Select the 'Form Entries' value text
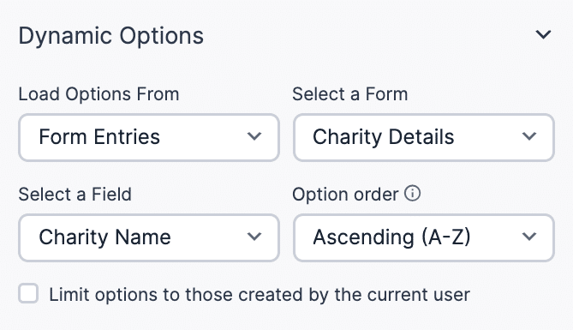The height and width of the screenshot is (330, 573). point(99,137)
